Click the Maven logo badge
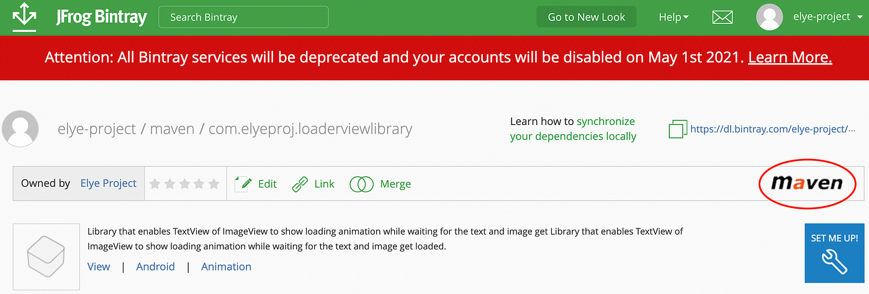Viewport: 869px width, 294px height. (x=806, y=183)
